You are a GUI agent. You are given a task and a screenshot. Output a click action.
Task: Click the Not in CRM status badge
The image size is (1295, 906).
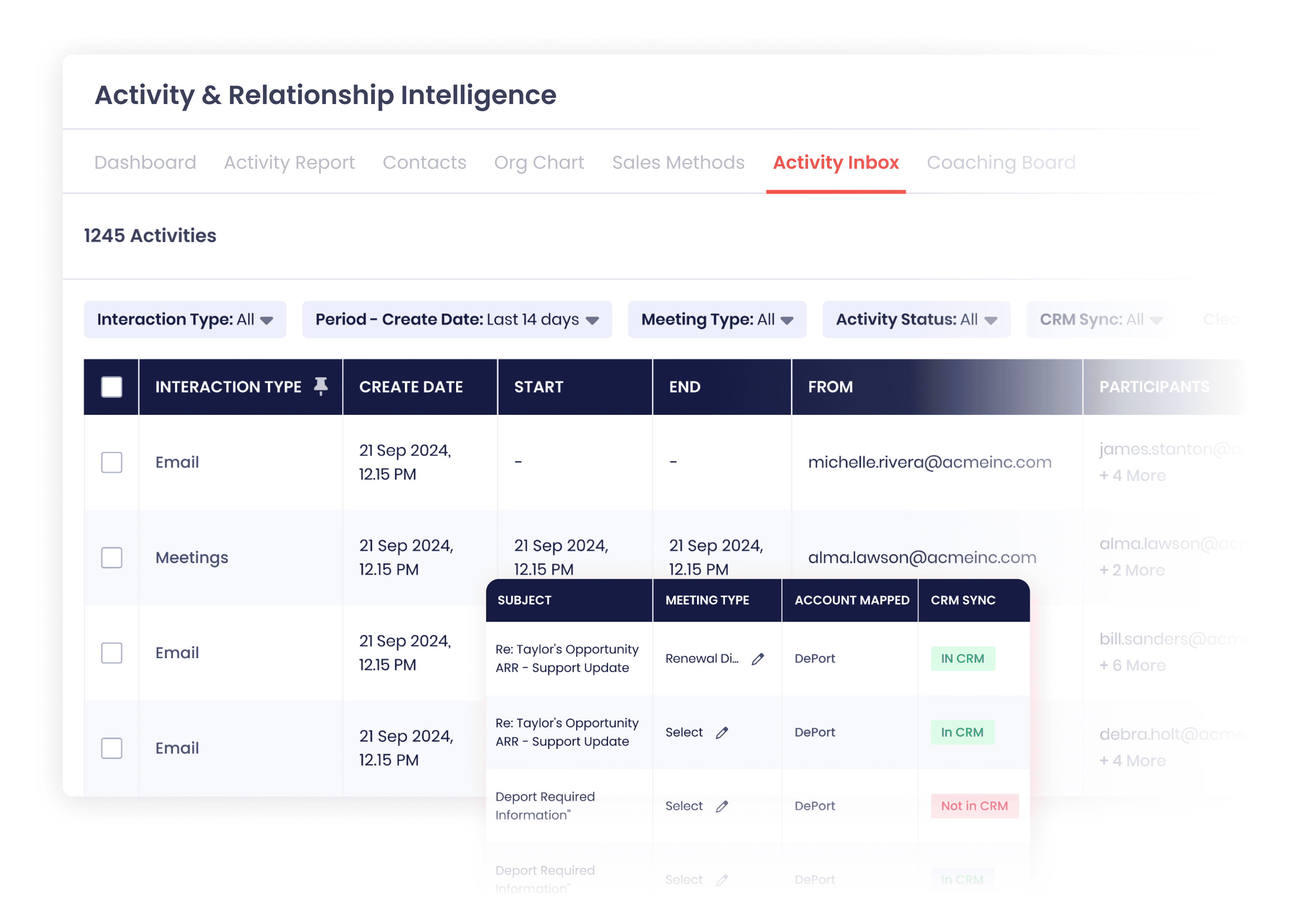pyautogui.click(x=974, y=806)
